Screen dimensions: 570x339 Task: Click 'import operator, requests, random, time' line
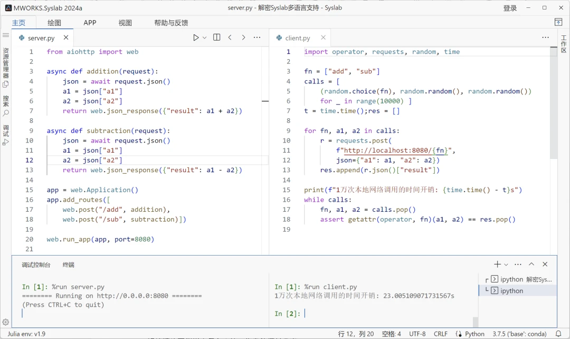[x=382, y=52]
